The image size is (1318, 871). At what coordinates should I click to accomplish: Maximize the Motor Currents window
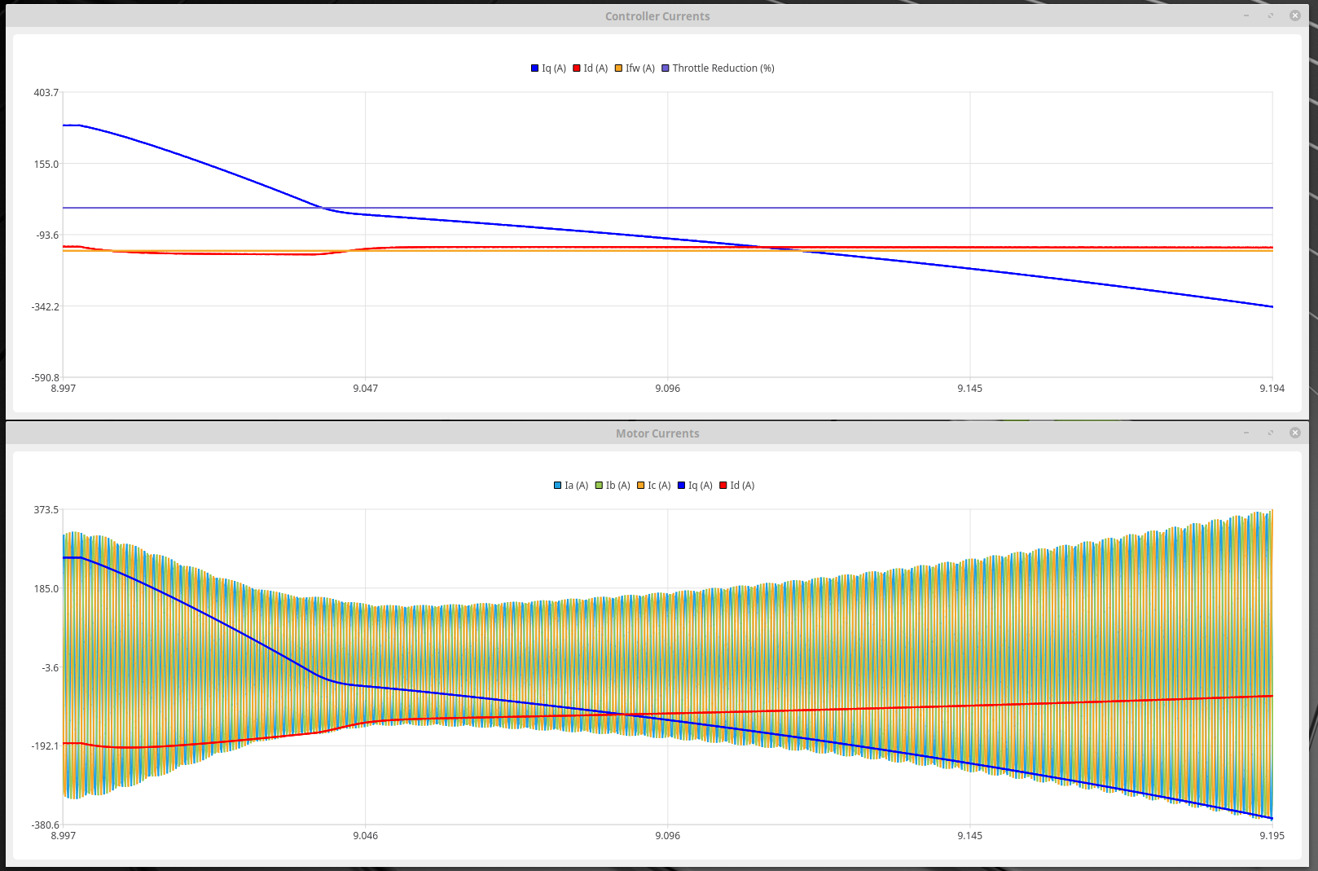1271,433
